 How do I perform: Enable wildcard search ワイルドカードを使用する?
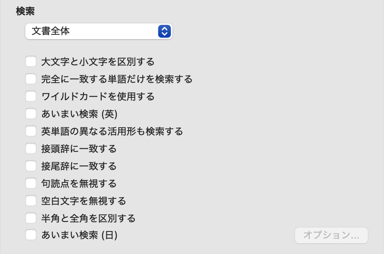point(30,96)
